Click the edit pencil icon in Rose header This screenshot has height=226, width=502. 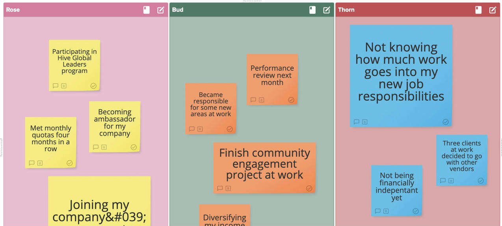click(x=161, y=10)
